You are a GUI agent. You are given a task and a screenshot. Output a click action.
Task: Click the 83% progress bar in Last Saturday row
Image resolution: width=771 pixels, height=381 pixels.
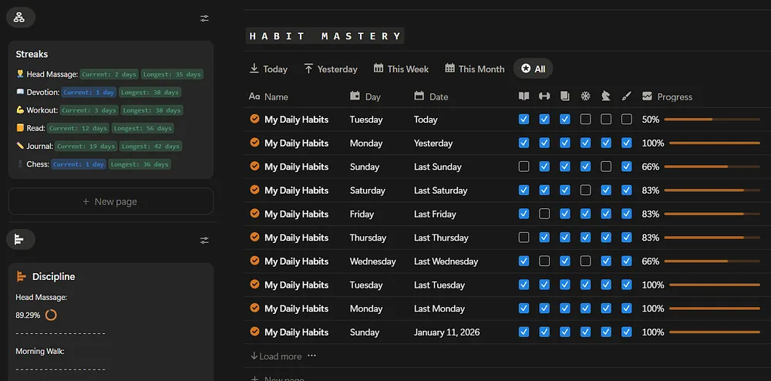712,190
